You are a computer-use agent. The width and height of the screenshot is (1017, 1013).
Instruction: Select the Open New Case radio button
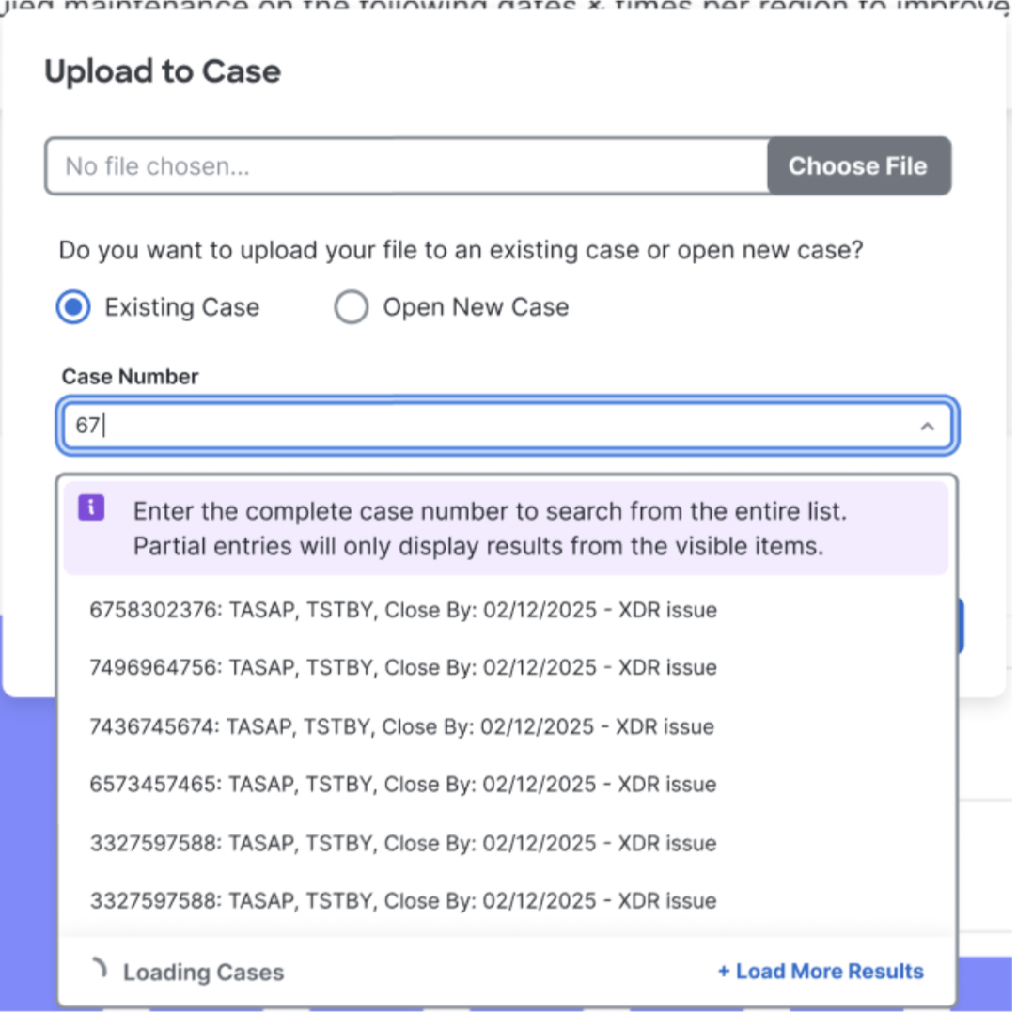[351, 307]
